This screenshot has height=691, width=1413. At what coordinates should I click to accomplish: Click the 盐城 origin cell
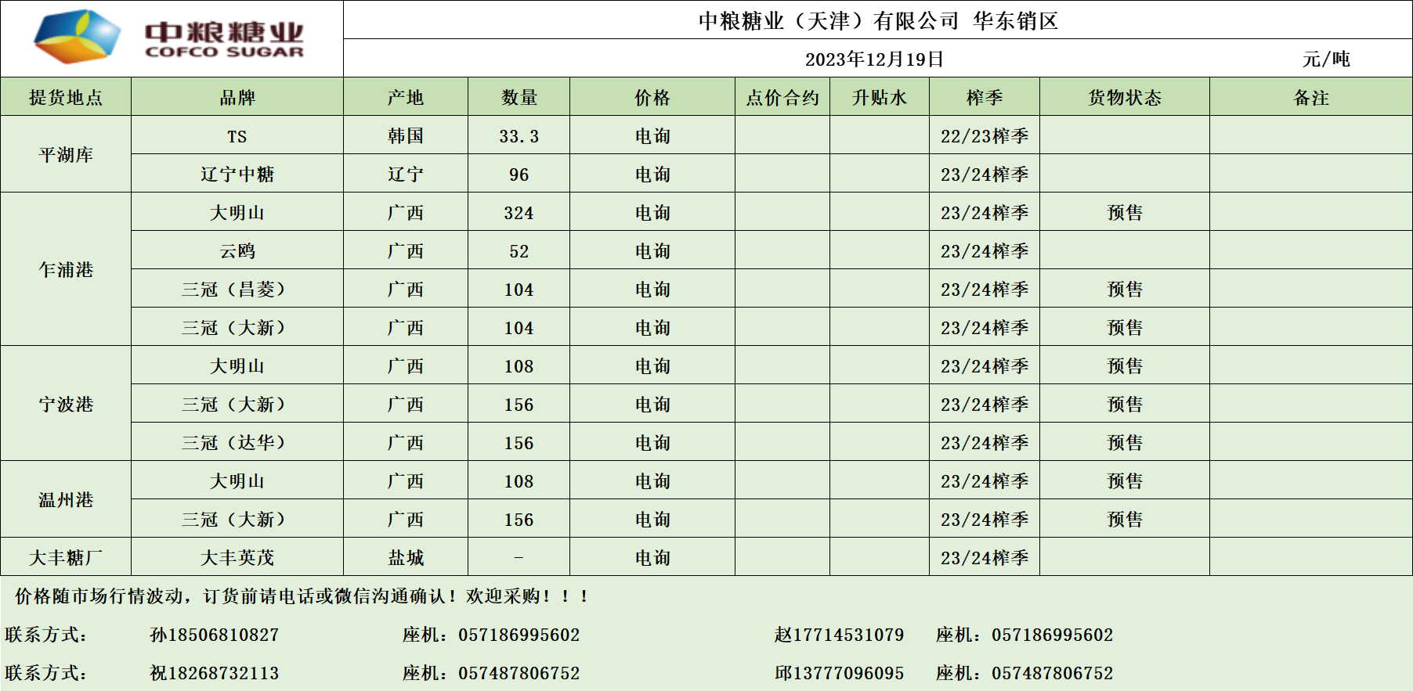(405, 558)
